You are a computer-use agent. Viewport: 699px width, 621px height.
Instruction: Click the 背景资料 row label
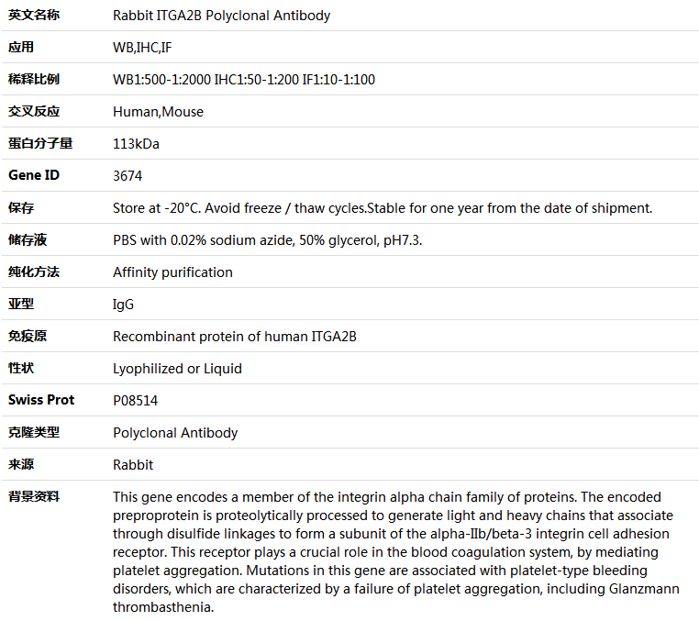[x=34, y=496]
